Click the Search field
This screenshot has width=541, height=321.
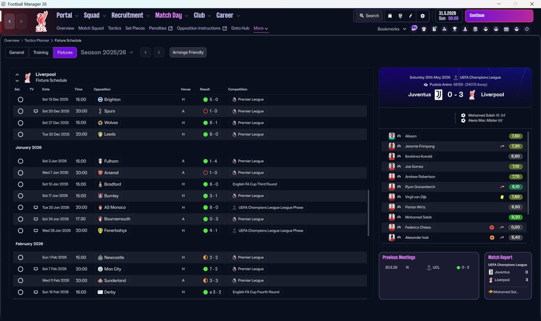point(369,16)
